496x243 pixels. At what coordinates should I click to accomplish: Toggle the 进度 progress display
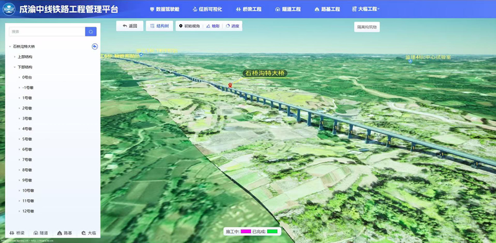click(x=232, y=26)
